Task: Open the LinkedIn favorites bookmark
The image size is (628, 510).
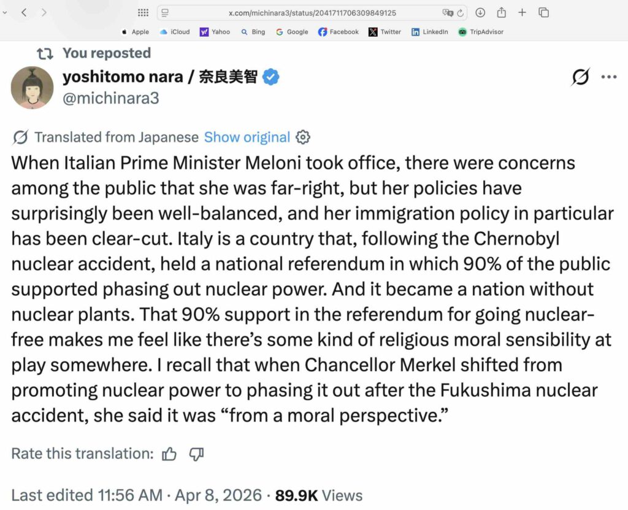Action: pyautogui.click(x=429, y=32)
